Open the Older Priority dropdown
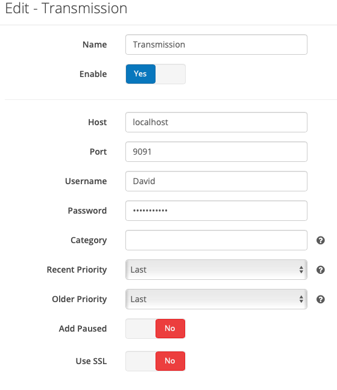 click(216, 299)
